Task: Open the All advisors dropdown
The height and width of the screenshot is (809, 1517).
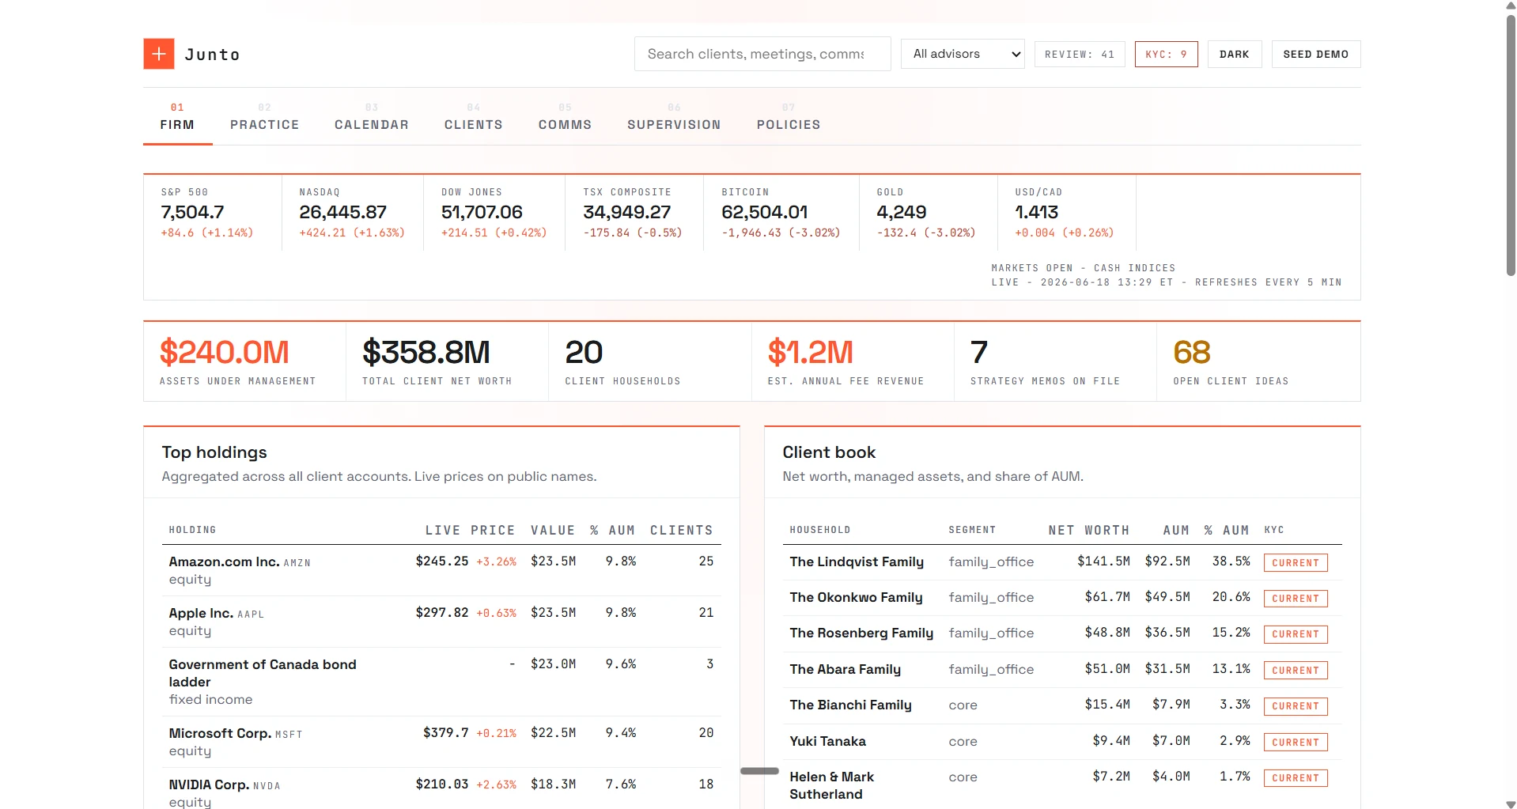Action: point(963,54)
